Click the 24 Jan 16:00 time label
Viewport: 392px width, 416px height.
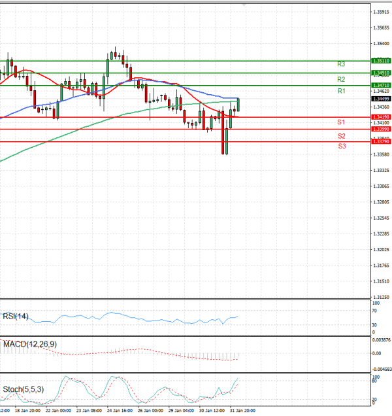(x=120, y=411)
